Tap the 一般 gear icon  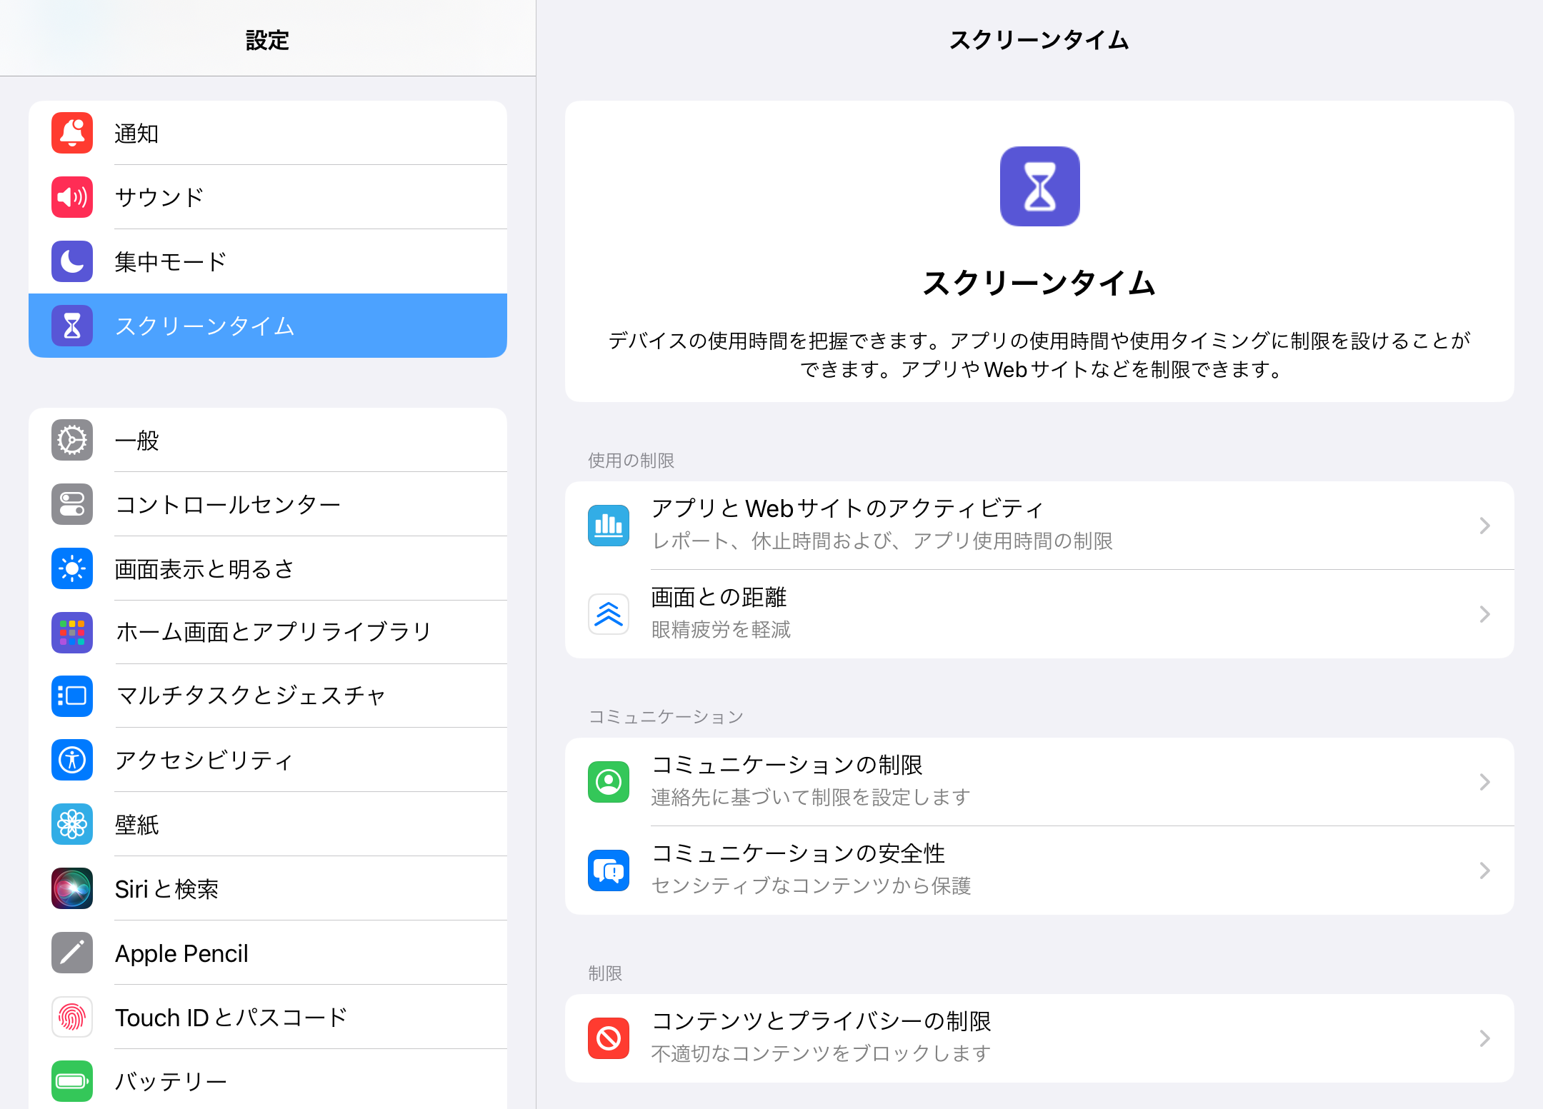(x=72, y=440)
